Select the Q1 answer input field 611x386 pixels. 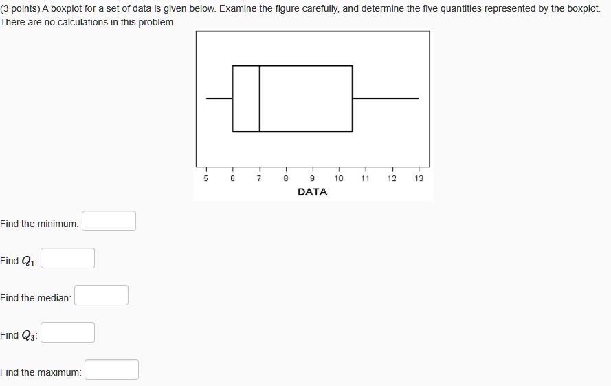pos(67,258)
